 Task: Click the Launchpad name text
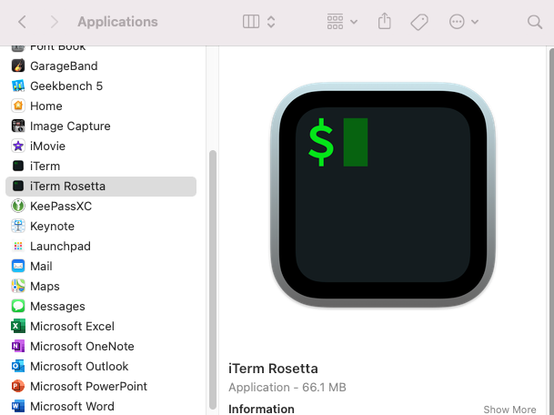(60, 247)
